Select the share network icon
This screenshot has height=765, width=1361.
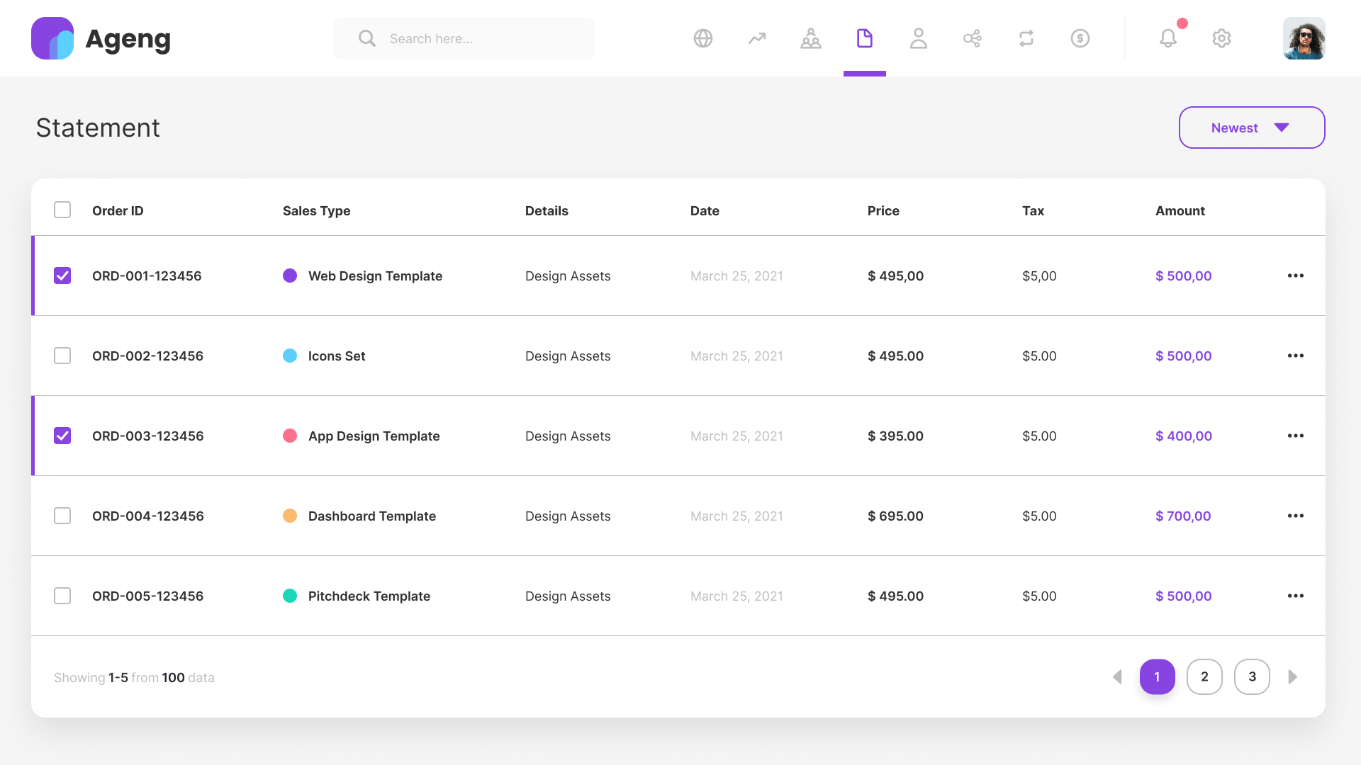[x=972, y=38]
